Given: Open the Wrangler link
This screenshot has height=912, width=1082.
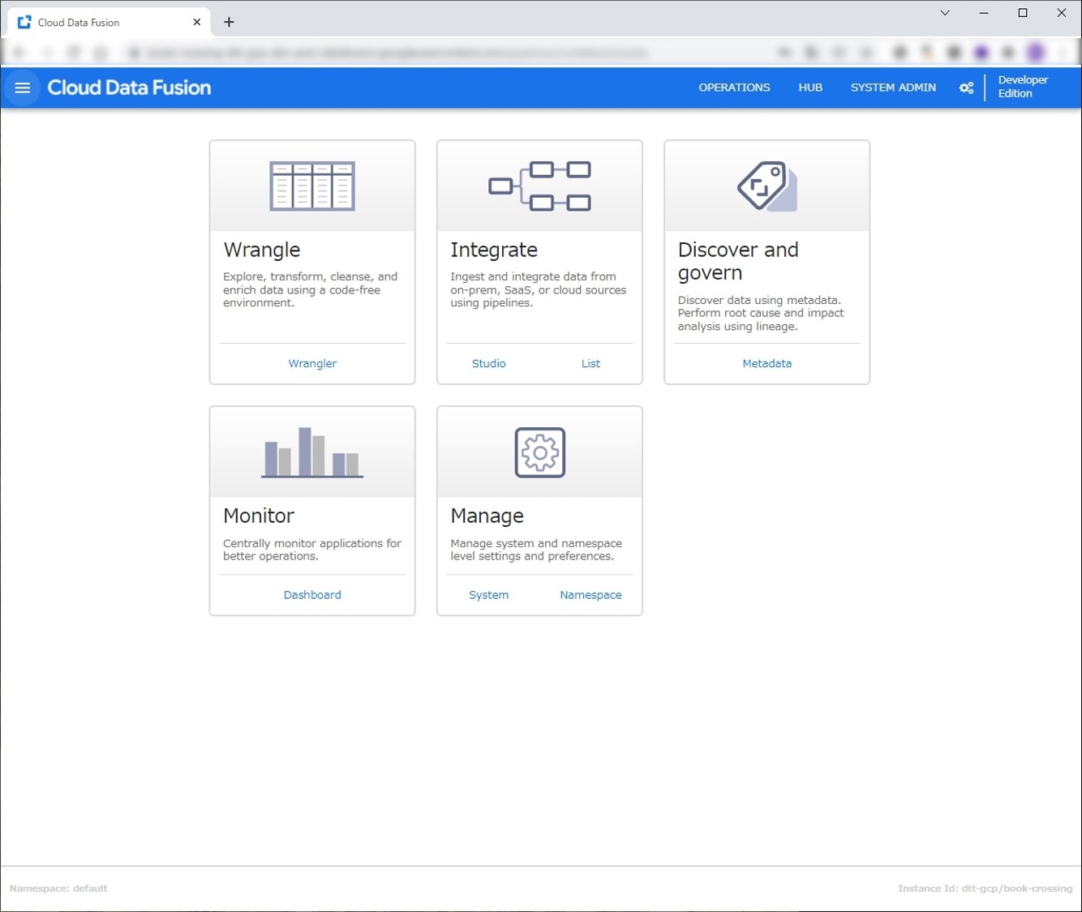Looking at the screenshot, I should pos(312,363).
